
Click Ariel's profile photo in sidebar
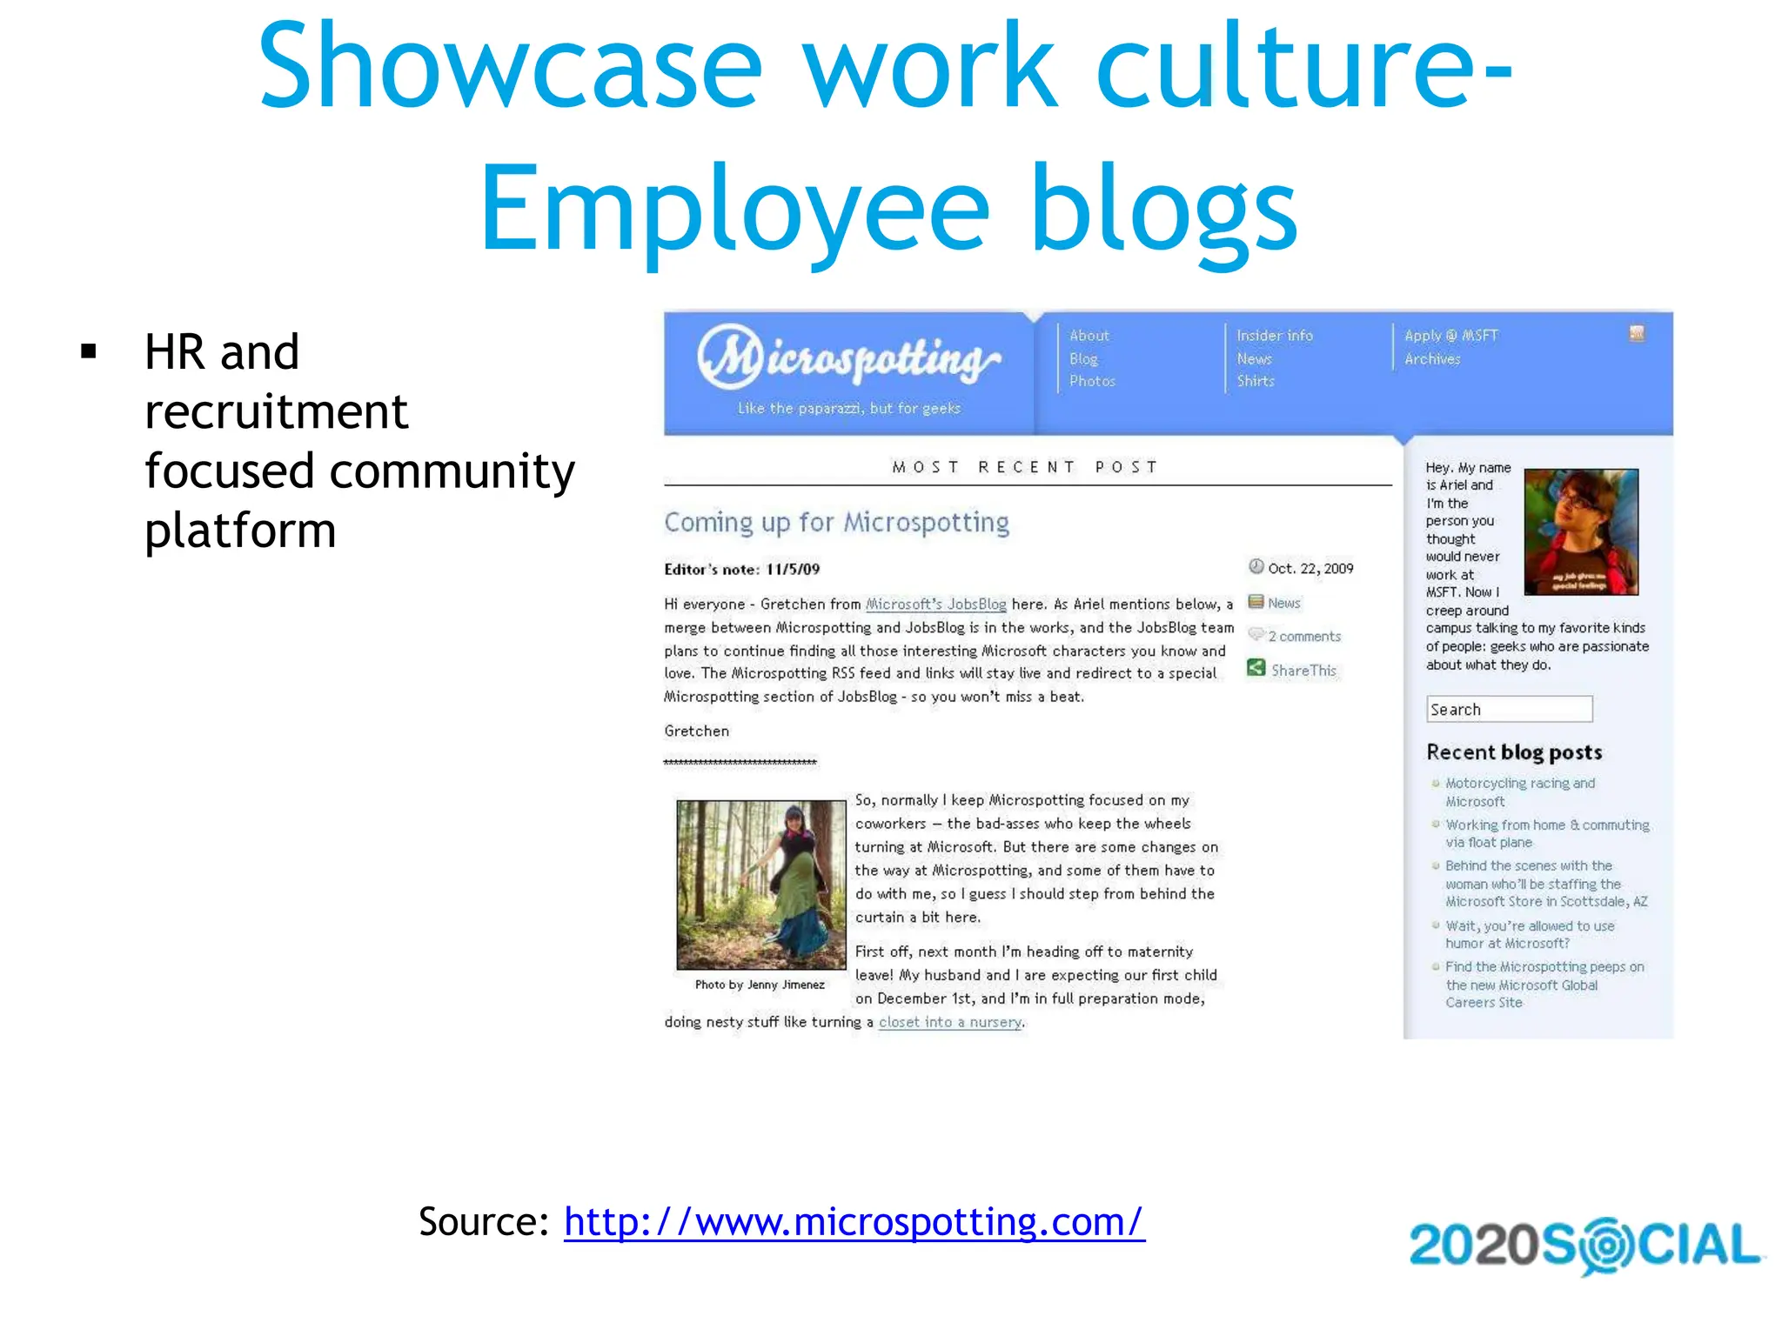click(x=1581, y=532)
